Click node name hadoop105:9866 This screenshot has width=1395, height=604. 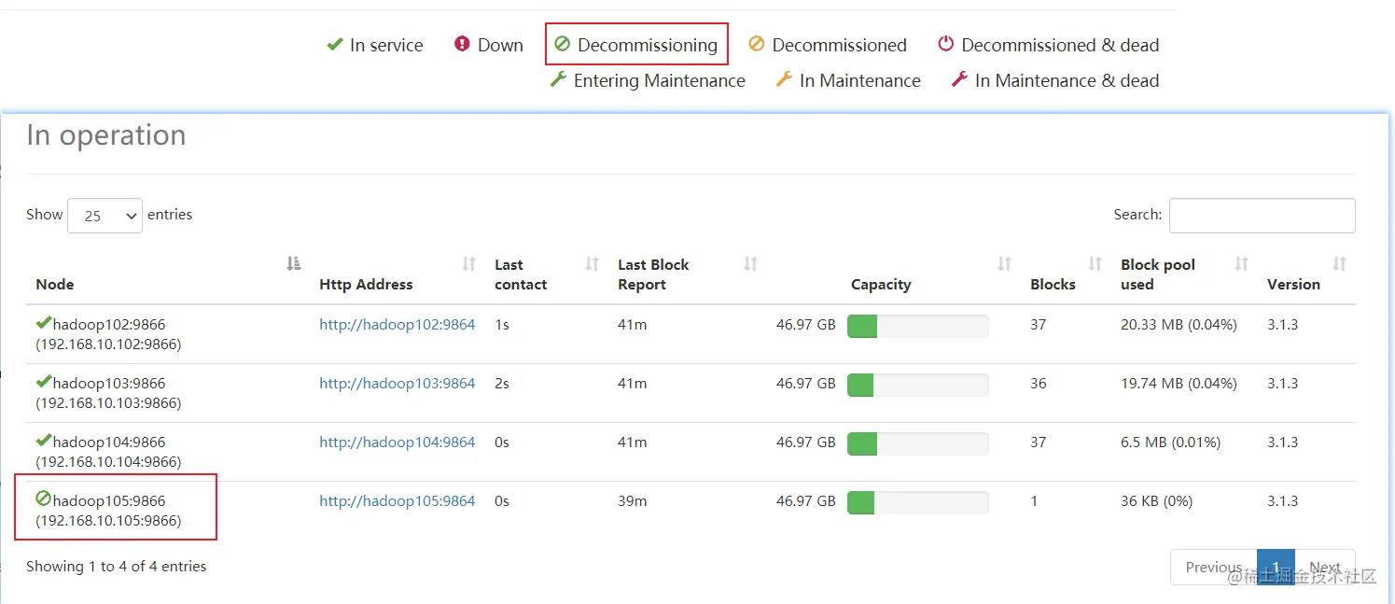point(109,501)
